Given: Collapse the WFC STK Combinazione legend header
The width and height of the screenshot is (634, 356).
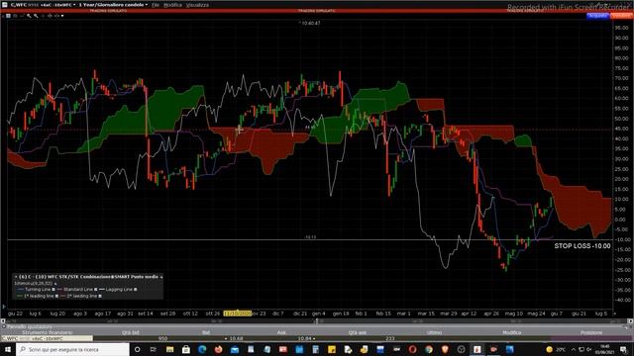Looking at the screenshot, I should (x=160, y=277).
